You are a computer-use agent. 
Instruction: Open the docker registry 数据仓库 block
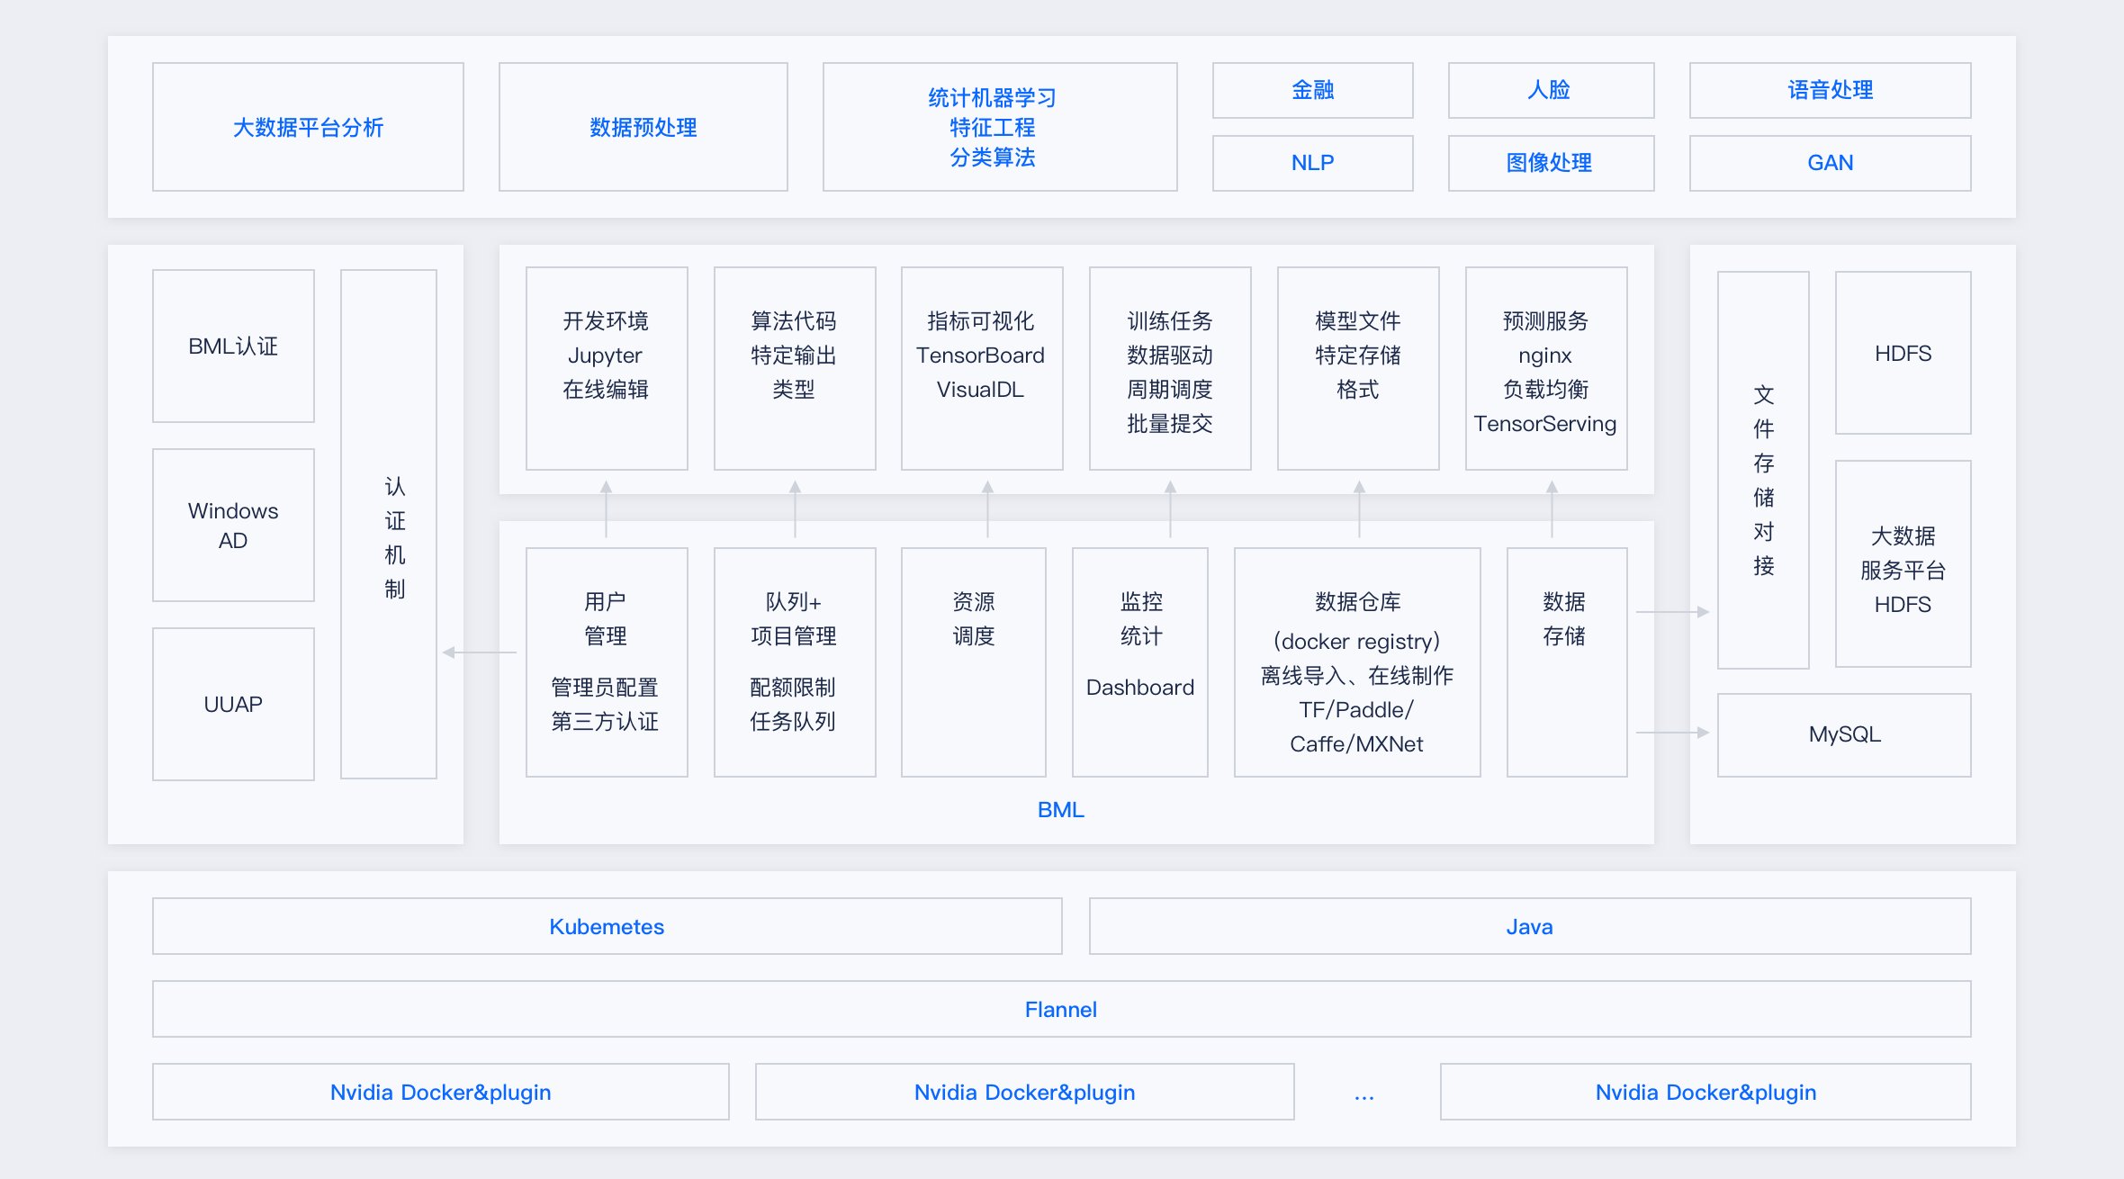coord(1356,662)
